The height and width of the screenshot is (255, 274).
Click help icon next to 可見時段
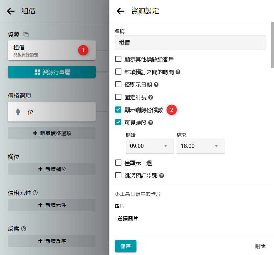click(151, 123)
